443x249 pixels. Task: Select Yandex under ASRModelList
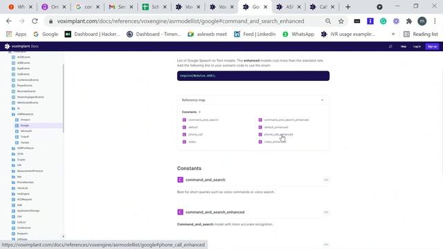(x=25, y=142)
